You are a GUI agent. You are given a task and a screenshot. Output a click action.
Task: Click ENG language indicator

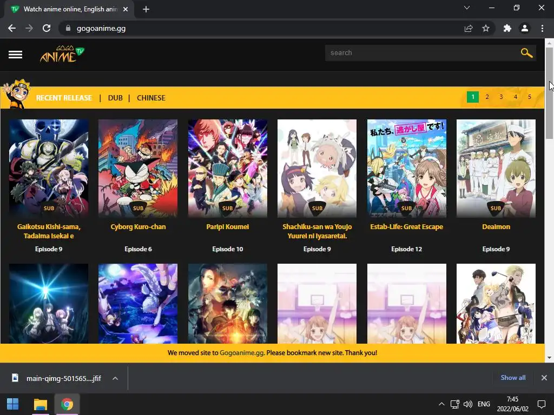[x=484, y=404]
